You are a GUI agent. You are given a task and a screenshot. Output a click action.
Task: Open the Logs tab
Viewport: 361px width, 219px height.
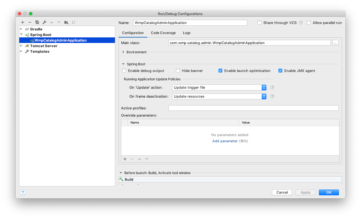[187, 33]
